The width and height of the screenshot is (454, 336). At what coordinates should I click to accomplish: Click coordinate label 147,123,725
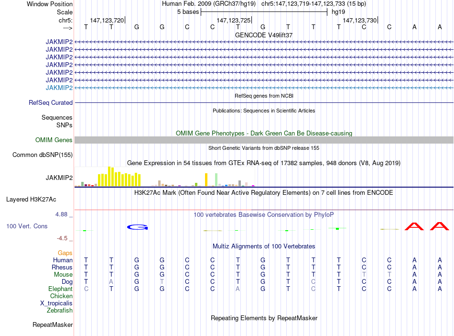point(233,20)
